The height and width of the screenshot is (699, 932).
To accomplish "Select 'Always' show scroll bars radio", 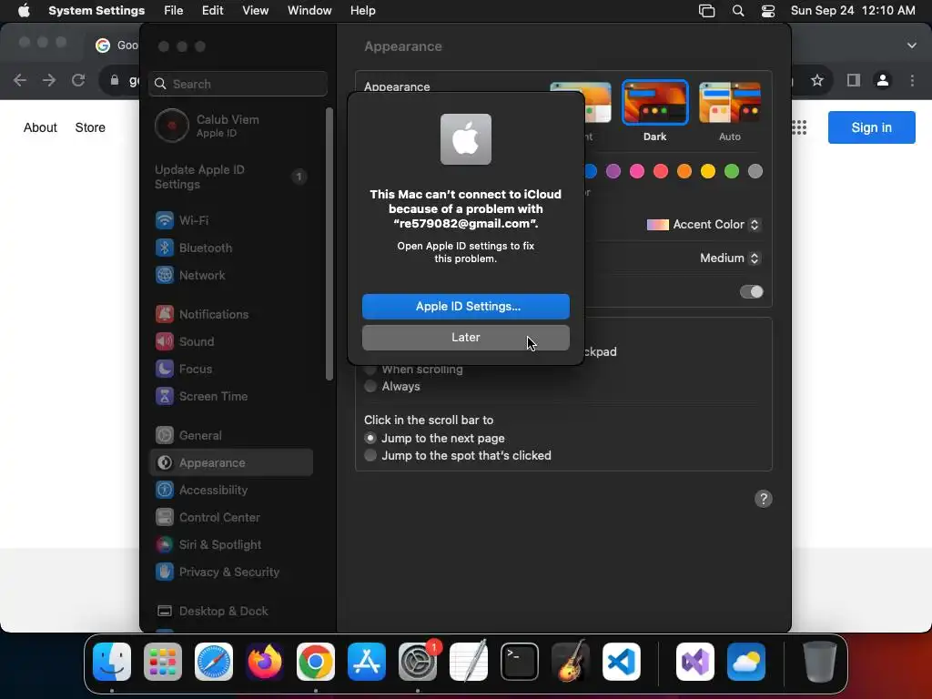I will click(370, 386).
